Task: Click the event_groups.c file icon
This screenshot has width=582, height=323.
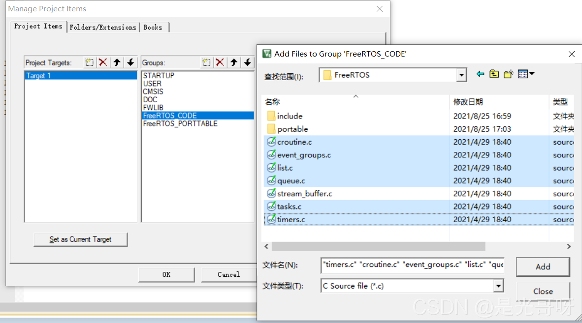Action: (271, 155)
